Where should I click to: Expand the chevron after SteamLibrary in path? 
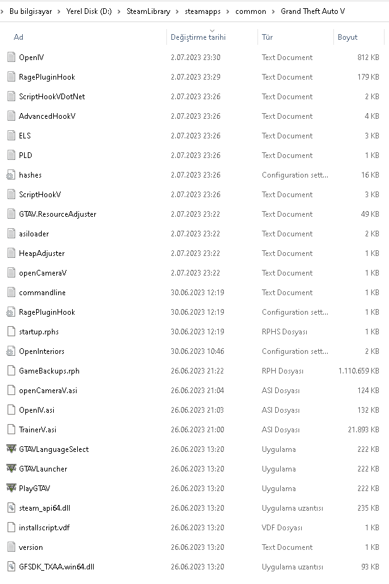click(178, 11)
